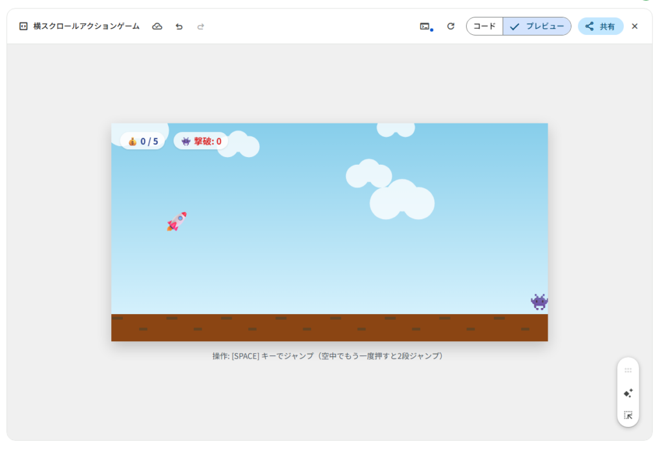Click the title 横スクロールアクションゲーム
The height and width of the screenshot is (451, 662).
[86, 26]
